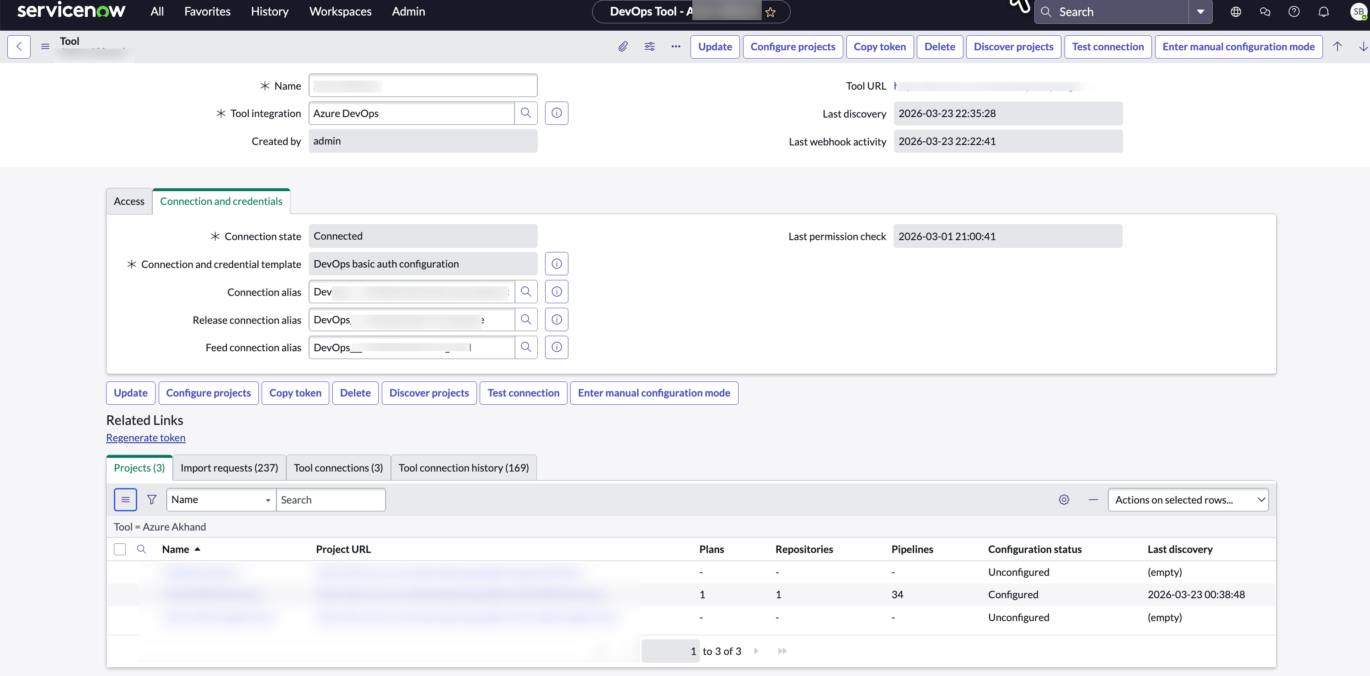Click header Test connection button
Screen dimensions: 1370x676
1108,46
